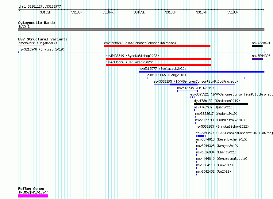The image size is (273, 199).
Task: Click the 33184k ruler tick label
Action: tap(108, 12)
